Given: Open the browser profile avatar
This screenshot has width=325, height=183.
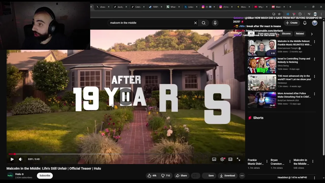Looking at the screenshot, I should pos(315,14).
